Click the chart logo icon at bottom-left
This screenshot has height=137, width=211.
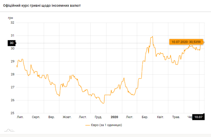click(x=9, y=130)
